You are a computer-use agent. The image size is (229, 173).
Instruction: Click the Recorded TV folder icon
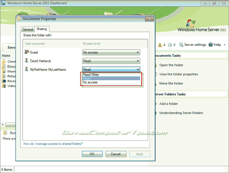[4, 81]
